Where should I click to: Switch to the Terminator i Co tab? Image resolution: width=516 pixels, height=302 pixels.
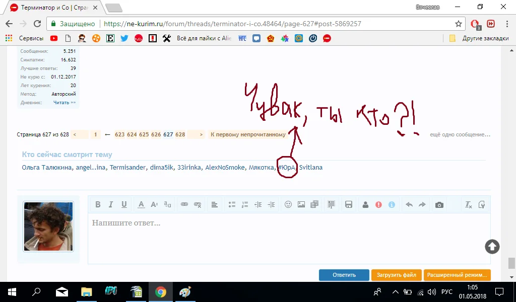pyautogui.click(x=50, y=8)
